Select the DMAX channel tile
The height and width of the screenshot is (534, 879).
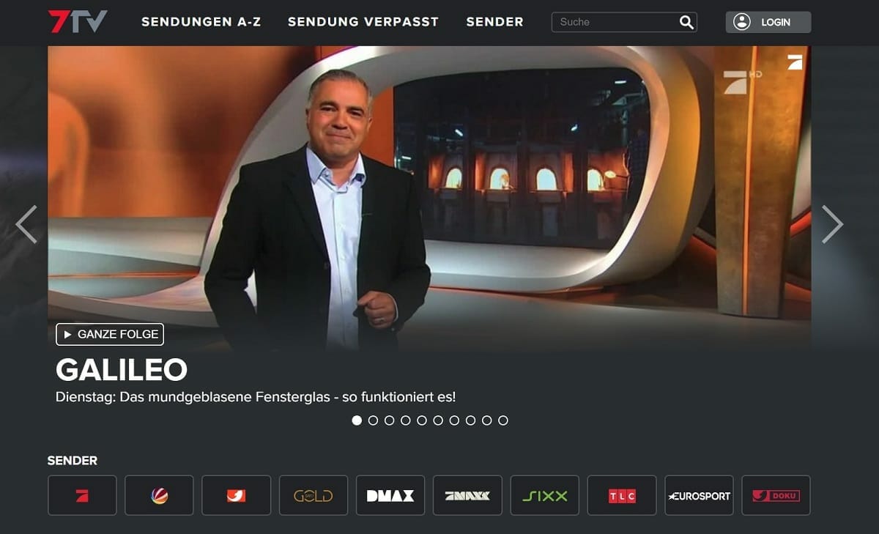[x=390, y=495]
